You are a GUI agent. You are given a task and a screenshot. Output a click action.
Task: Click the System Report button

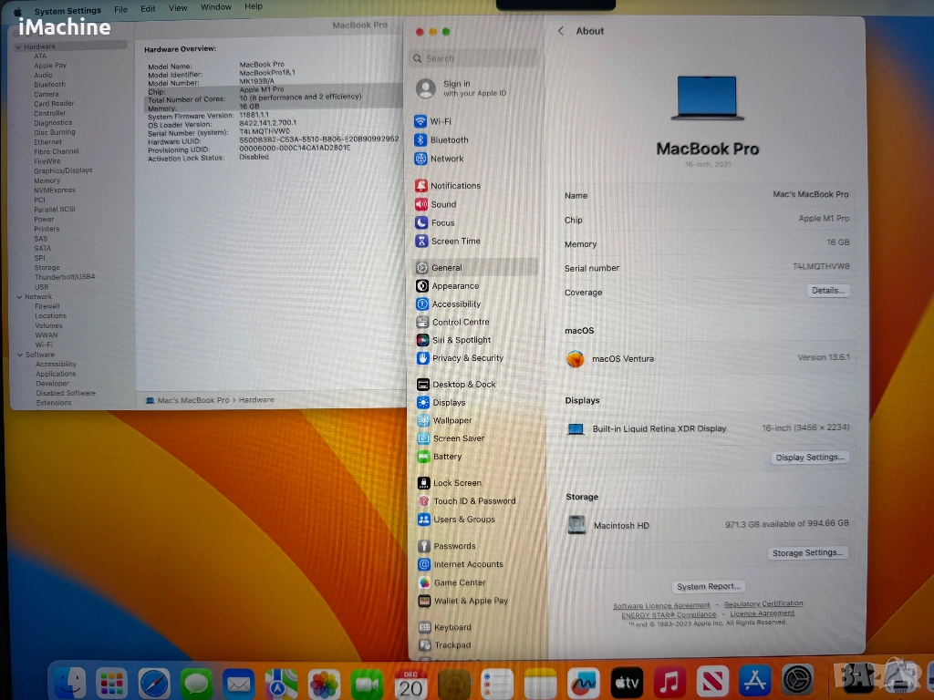tap(709, 586)
